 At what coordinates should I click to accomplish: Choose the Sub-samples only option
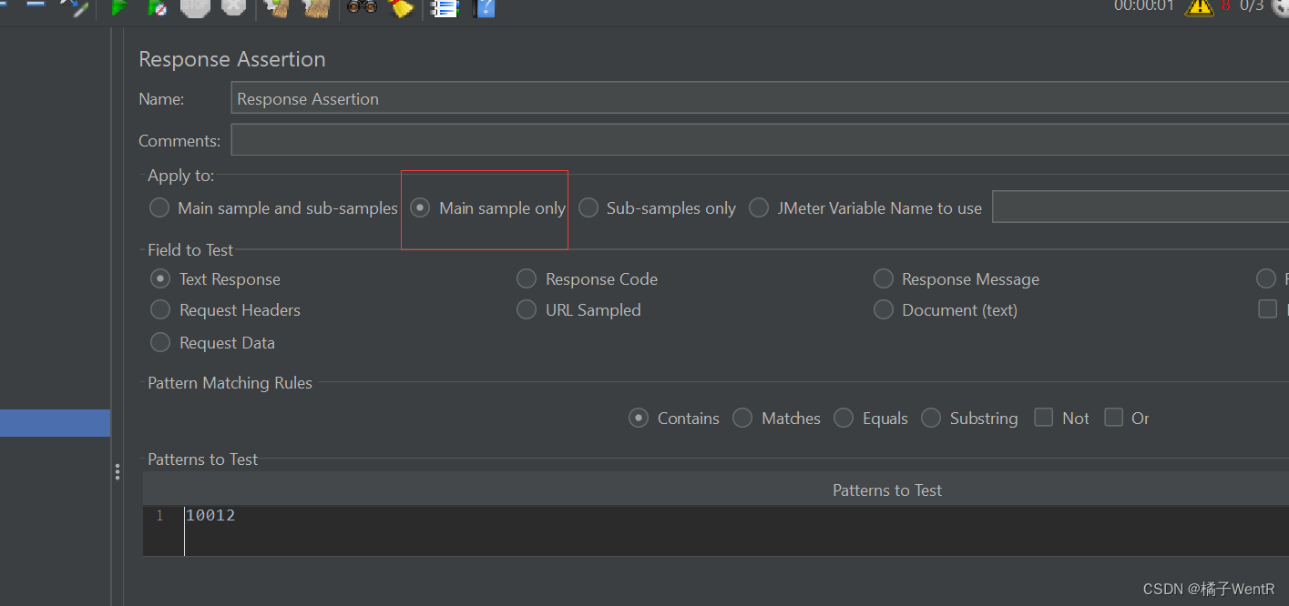tap(588, 207)
